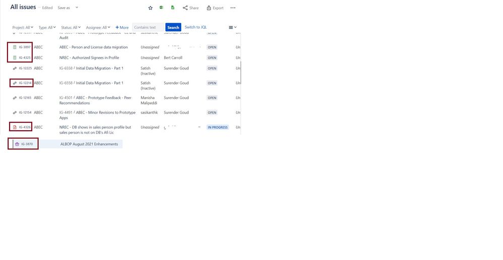
Task: Add more filters with + More
Action: pos(122,27)
